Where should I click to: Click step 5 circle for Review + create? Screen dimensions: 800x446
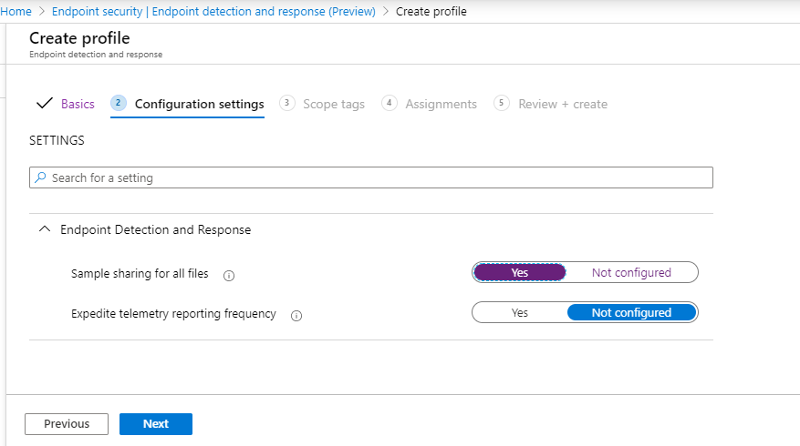(502, 103)
